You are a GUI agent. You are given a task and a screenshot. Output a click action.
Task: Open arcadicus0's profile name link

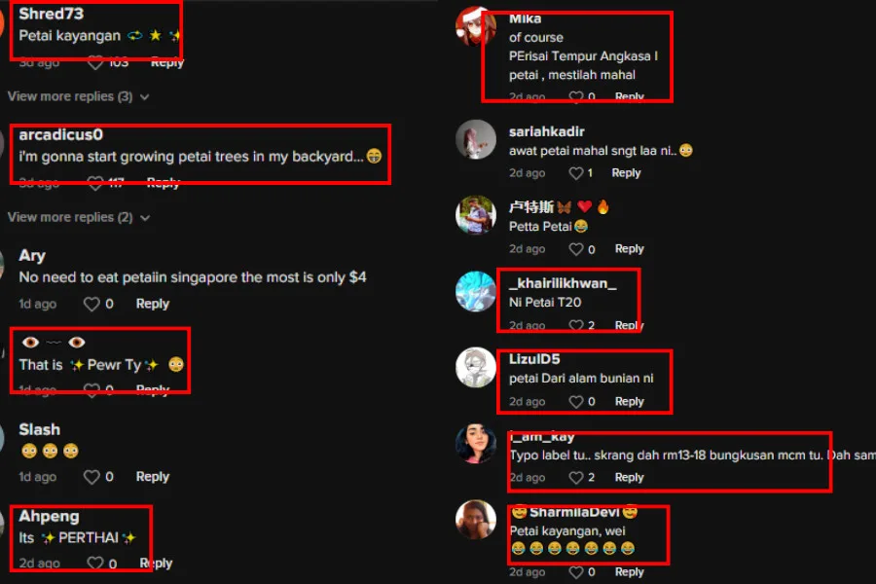coord(61,134)
